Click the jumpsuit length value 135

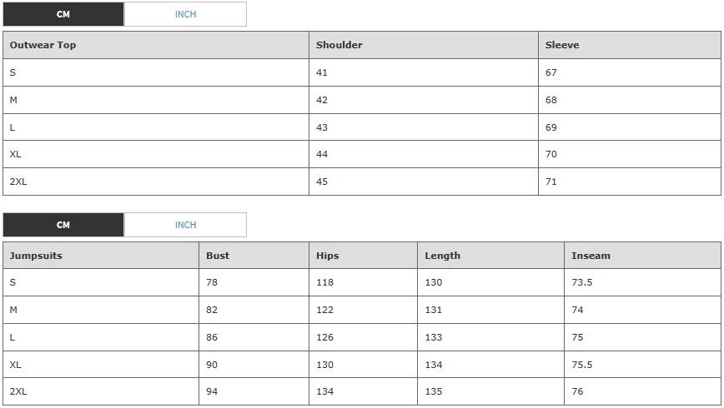click(434, 391)
